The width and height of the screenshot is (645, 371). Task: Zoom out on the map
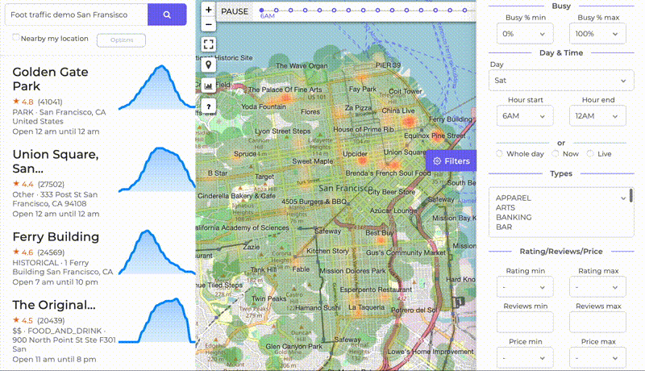tap(209, 24)
